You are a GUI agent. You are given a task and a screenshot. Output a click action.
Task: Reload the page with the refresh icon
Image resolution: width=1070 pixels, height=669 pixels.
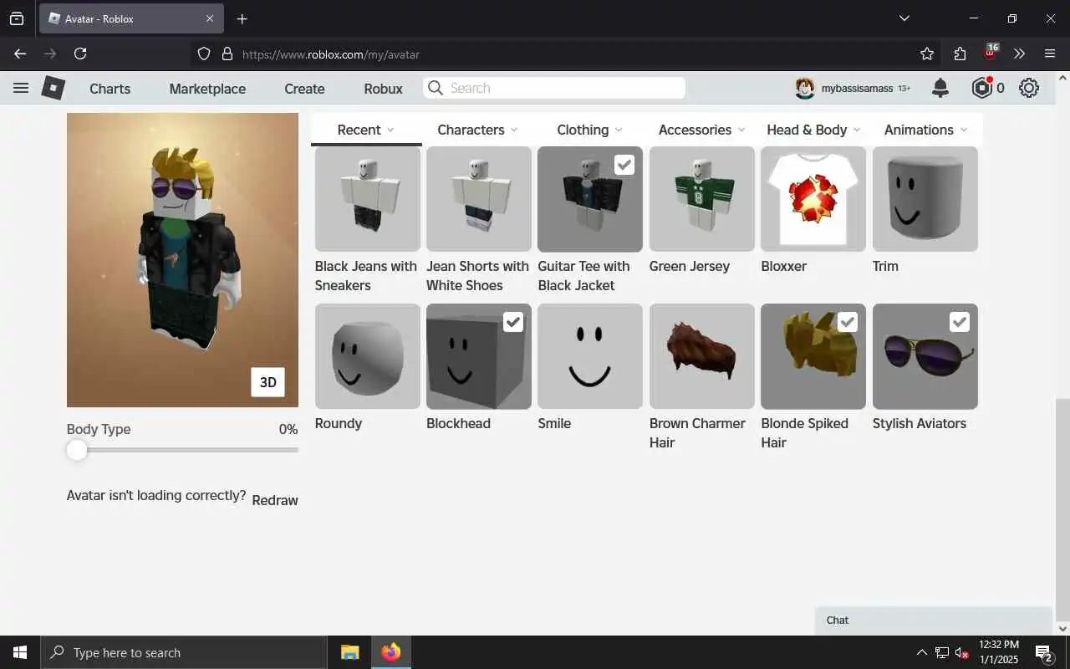pyautogui.click(x=80, y=54)
